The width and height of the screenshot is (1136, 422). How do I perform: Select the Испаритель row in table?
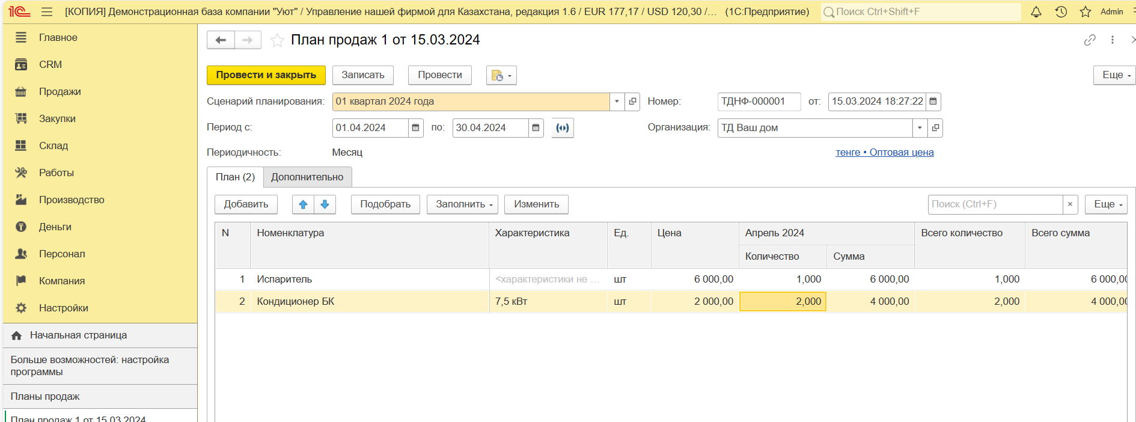click(x=284, y=280)
